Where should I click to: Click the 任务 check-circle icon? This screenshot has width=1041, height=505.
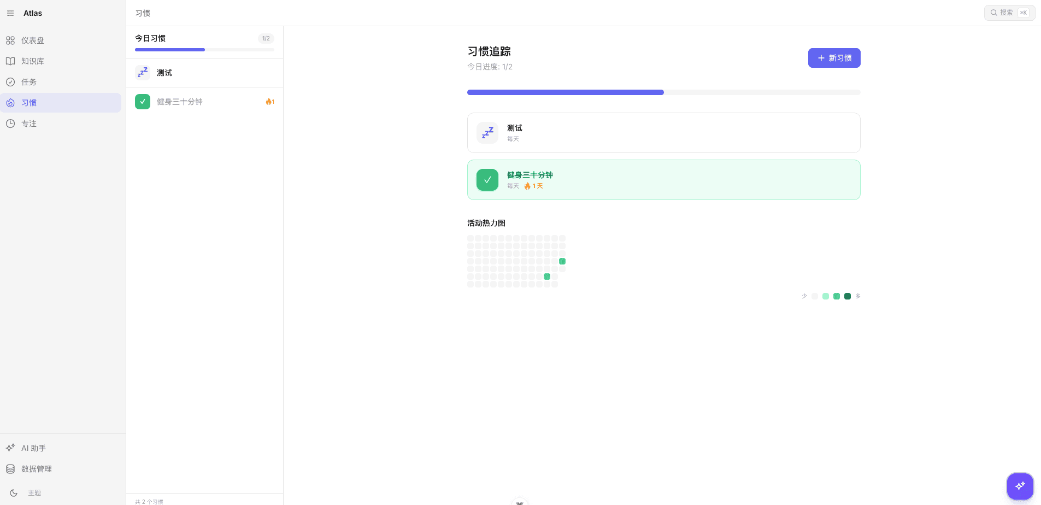click(x=10, y=82)
